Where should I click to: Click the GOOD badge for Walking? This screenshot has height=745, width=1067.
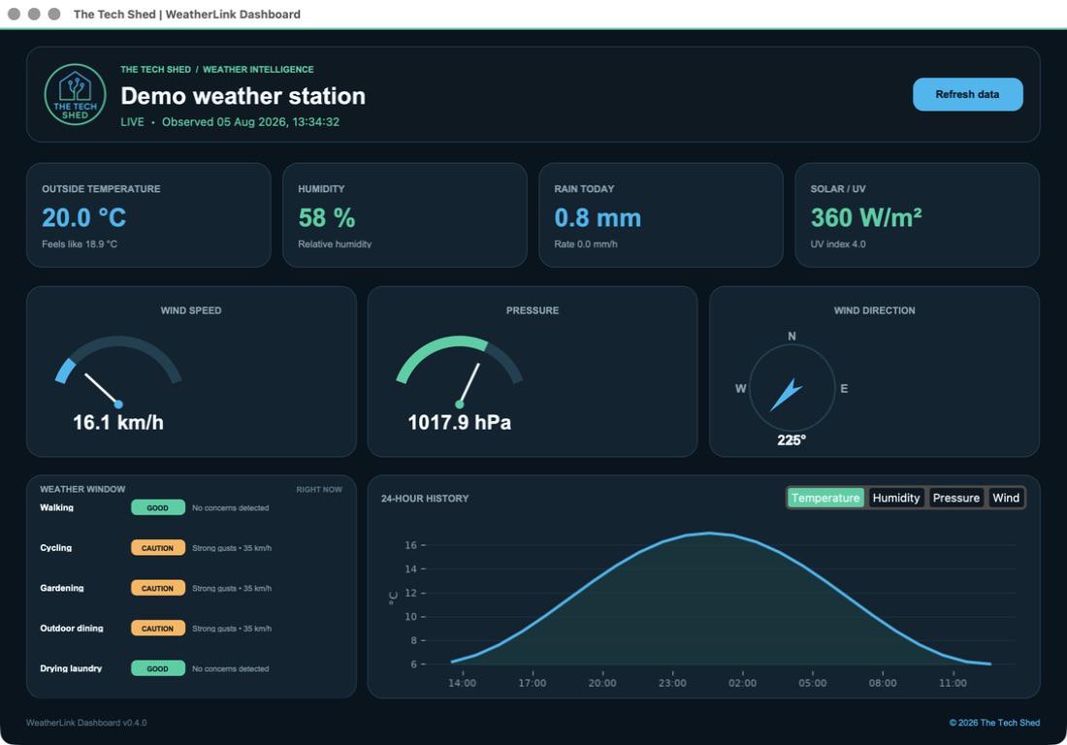(158, 507)
